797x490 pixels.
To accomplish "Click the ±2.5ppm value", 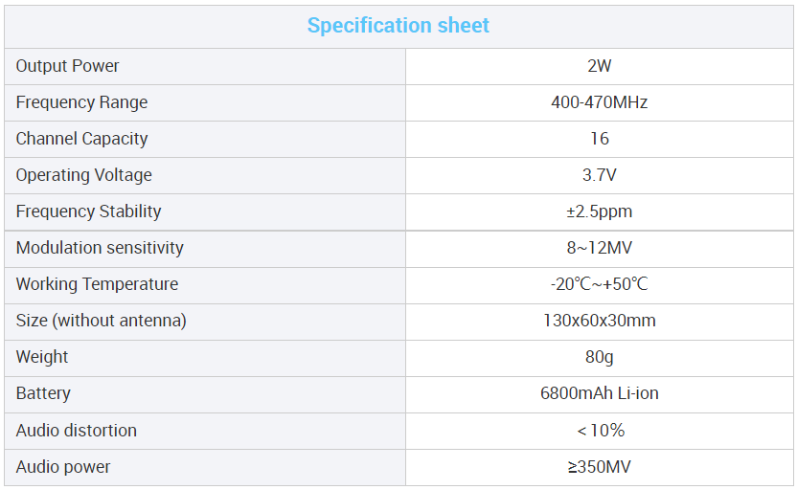I will (x=600, y=212).
